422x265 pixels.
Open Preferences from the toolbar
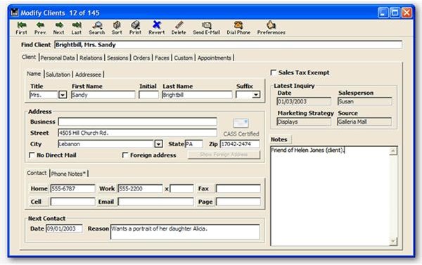[x=271, y=28]
